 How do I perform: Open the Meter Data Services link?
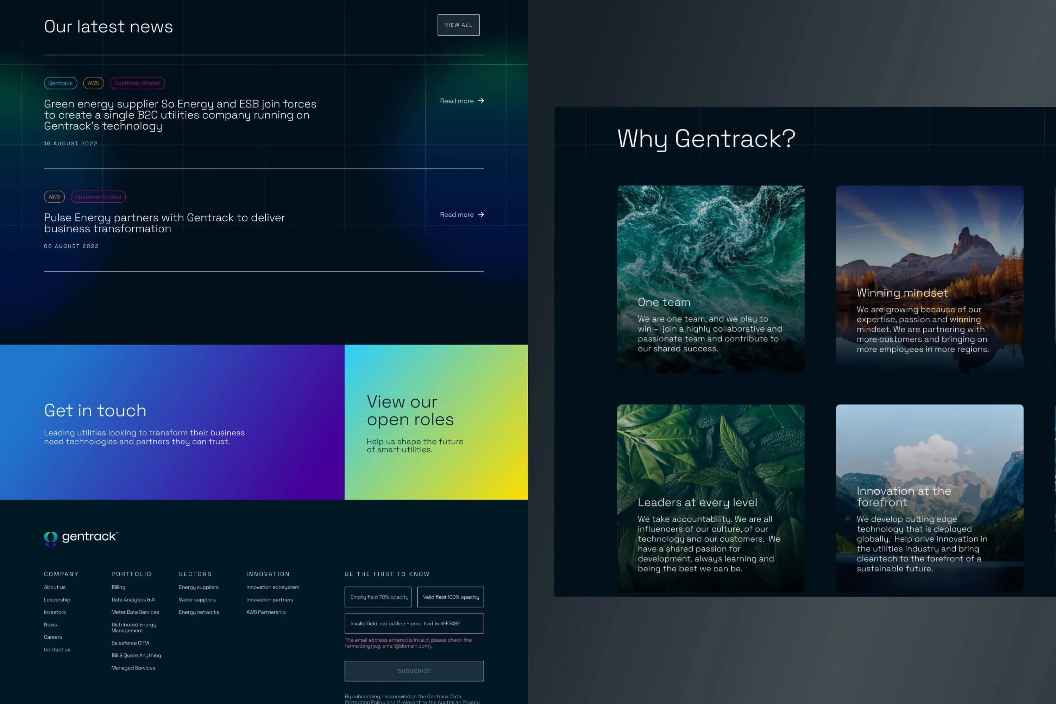[135, 612]
